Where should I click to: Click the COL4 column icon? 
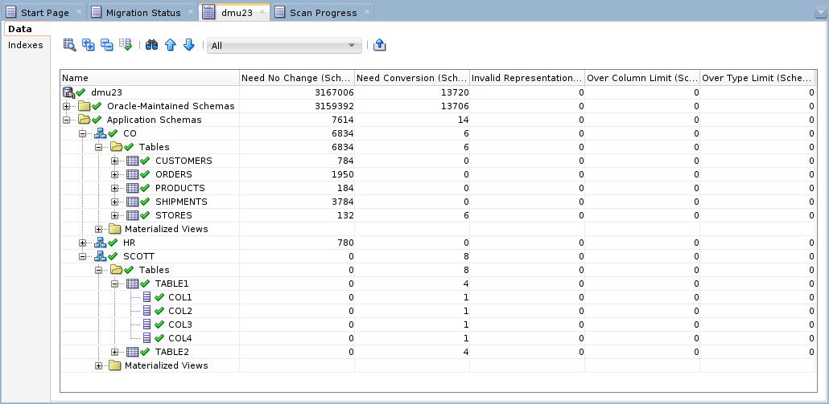[x=147, y=339]
